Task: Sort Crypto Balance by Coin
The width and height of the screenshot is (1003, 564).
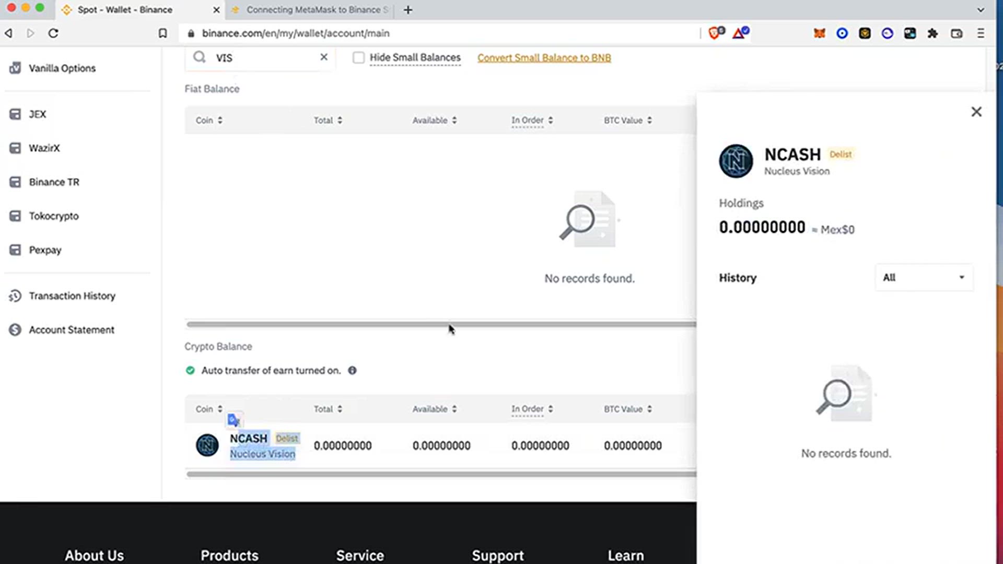Action: [x=209, y=409]
